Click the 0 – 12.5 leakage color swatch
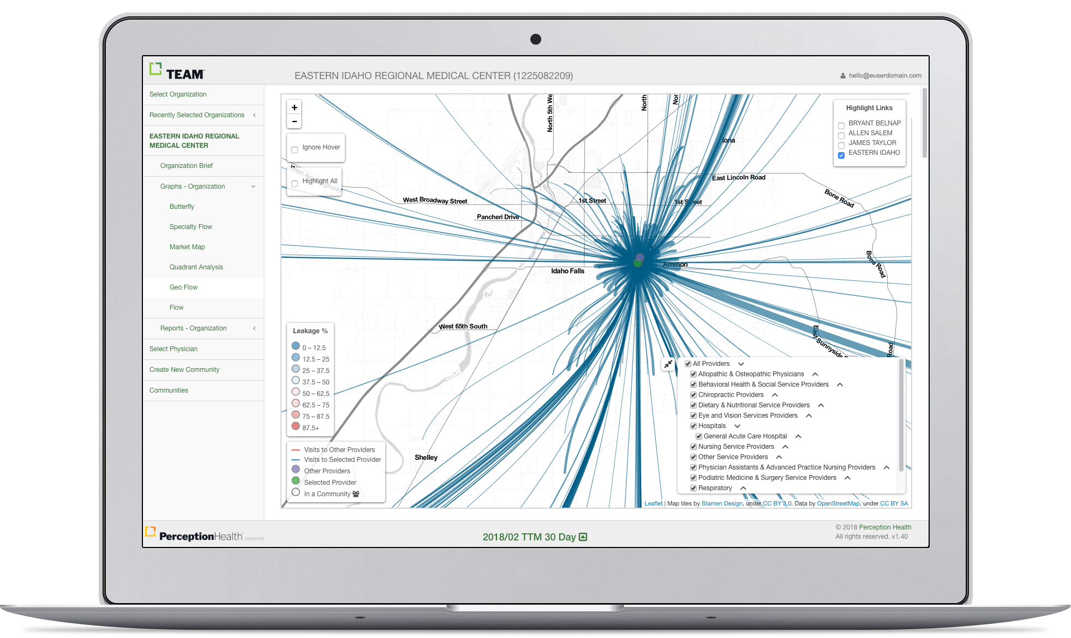 [x=296, y=346]
